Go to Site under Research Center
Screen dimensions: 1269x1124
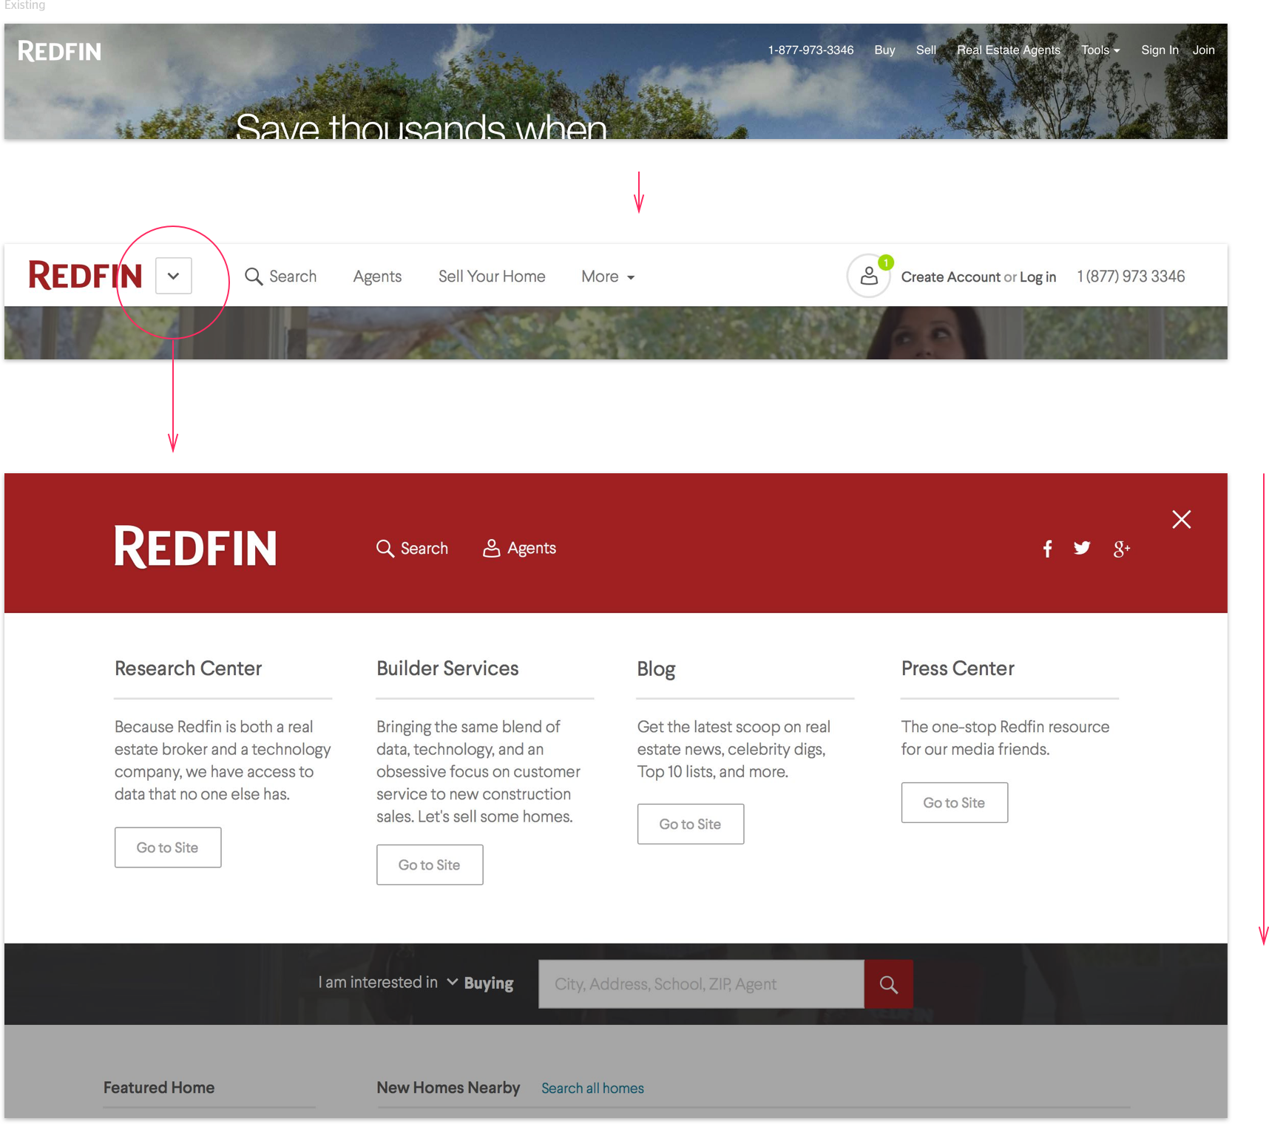tap(168, 847)
